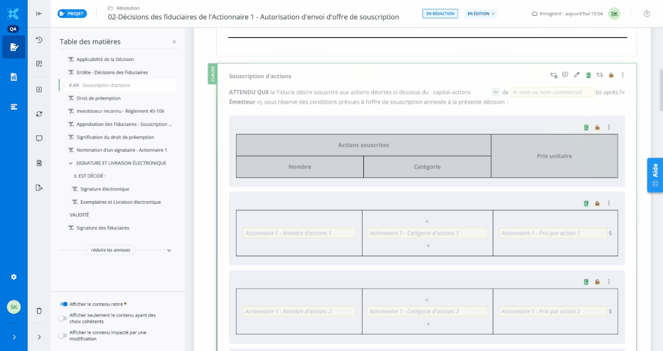Image resolution: width=663 pixels, height=351 pixels.
Task: Open the history icon in the side toolbar
Action: point(39,40)
